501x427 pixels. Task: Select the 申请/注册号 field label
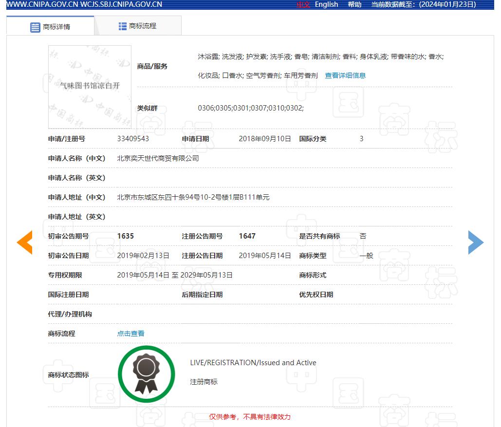(x=66, y=139)
